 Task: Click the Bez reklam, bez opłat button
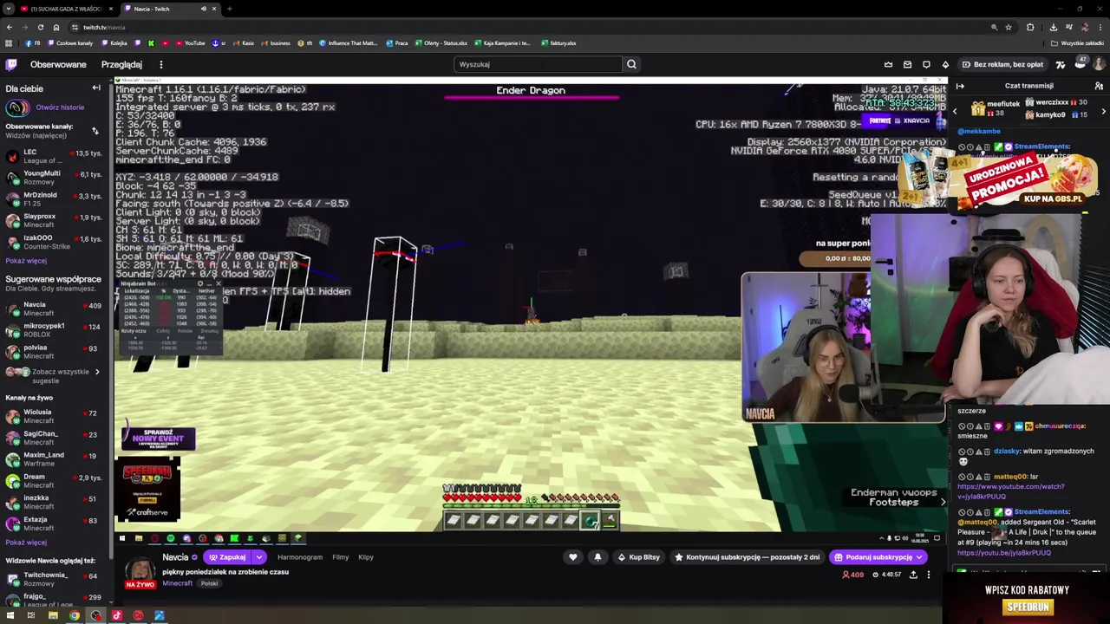[1002, 64]
